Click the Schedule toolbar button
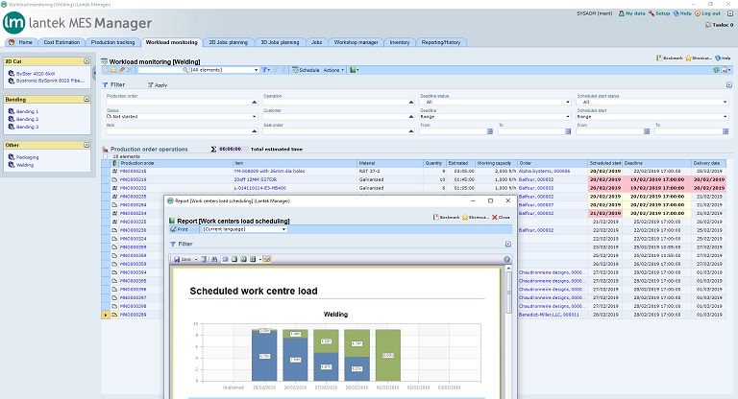738x399 pixels. click(x=306, y=70)
